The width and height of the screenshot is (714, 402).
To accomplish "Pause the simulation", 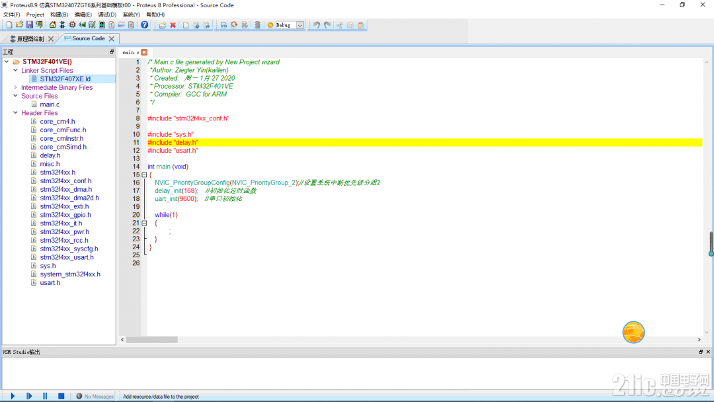I will pyautogui.click(x=45, y=396).
